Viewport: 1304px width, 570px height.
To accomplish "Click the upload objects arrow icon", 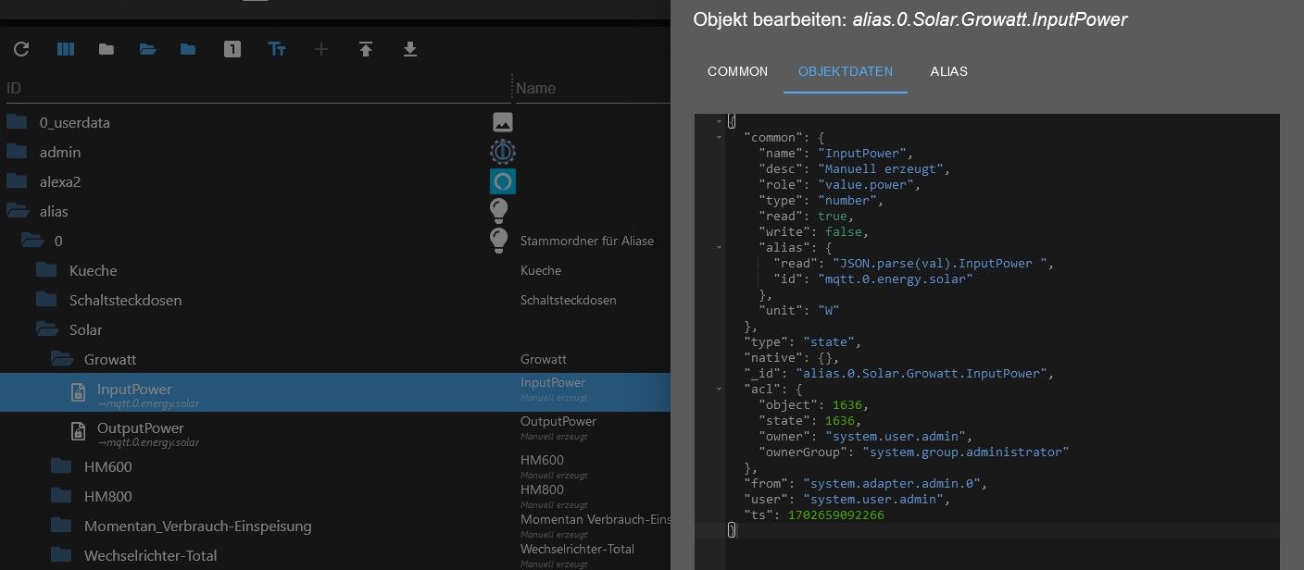I will click(x=366, y=49).
